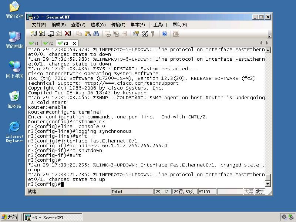
Task: Open Session Options properties icon
Action: click(x=136, y=34)
